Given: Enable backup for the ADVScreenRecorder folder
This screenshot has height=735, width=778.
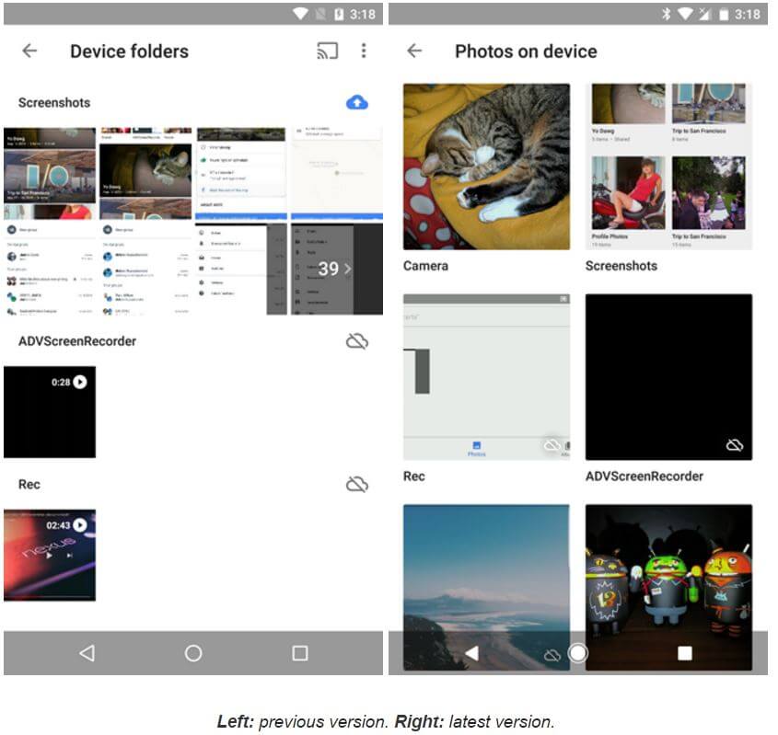Looking at the screenshot, I should pyautogui.click(x=357, y=341).
